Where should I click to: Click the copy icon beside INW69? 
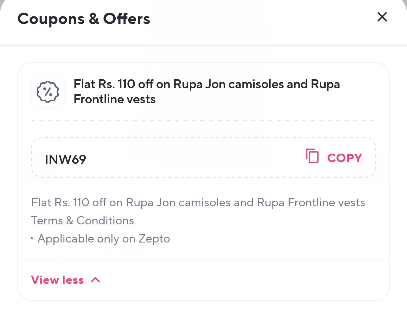(312, 156)
